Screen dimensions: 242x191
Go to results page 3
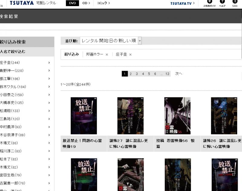pyautogui.click(x=137, y=74)
